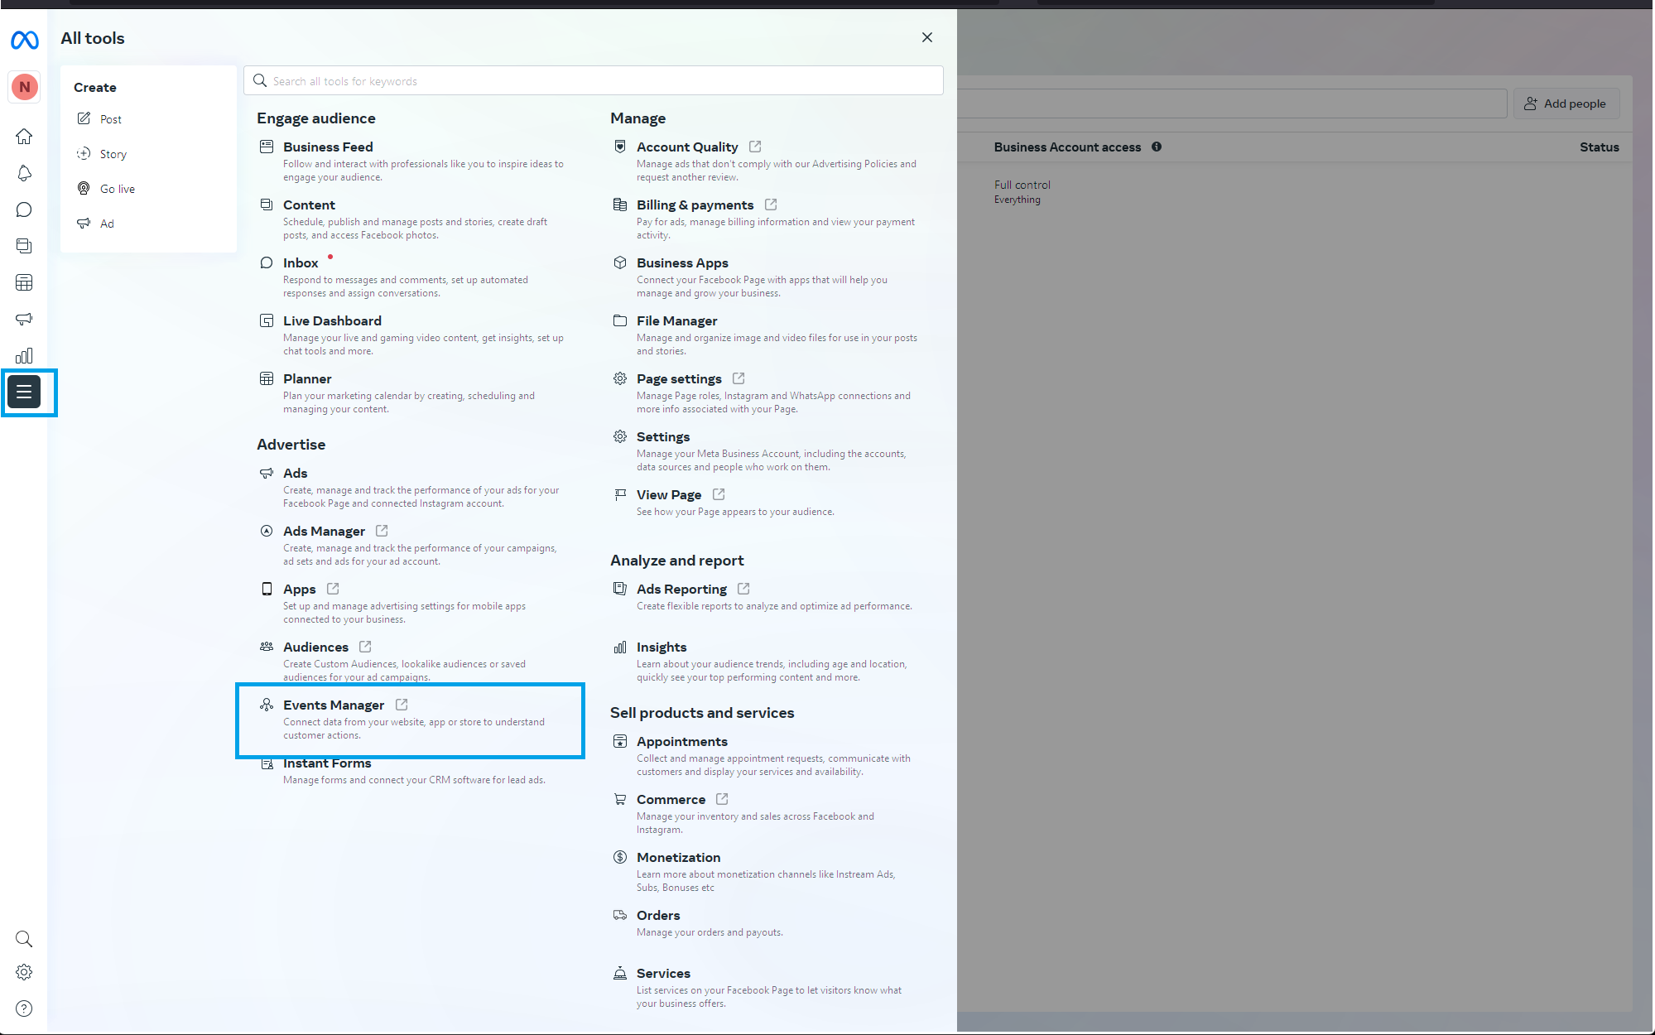The image size is (1655, 1035).
Task: Close the All tools panel
Action: pos(927,37)
